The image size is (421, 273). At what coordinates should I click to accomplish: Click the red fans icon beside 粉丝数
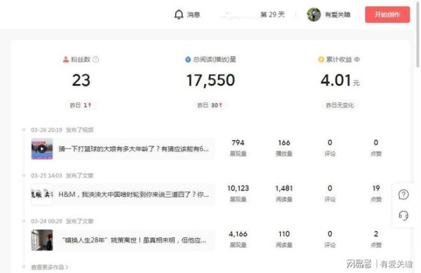click(x=66, y=59)
